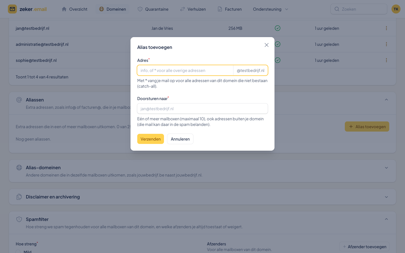Click the Jan de Vries name cell
Image resolution: width=405 pixels, height=253 pixels.
point(162,28)
